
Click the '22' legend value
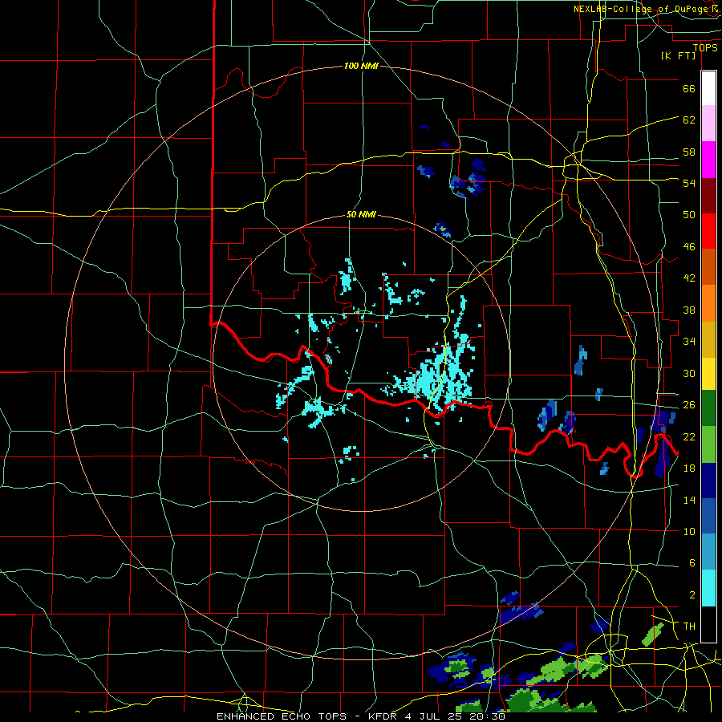pos(689,436)
